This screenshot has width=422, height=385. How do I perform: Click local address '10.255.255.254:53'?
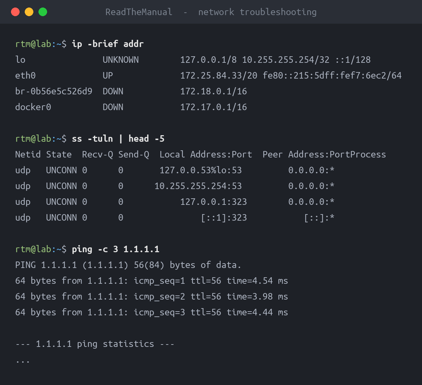[x=198, y=186]
